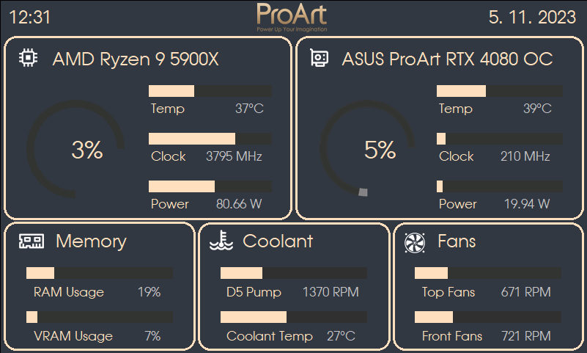Viewport: 587px width, 353px height.
Task: Click the graphics card icon
Action: [x=319, y=59]
